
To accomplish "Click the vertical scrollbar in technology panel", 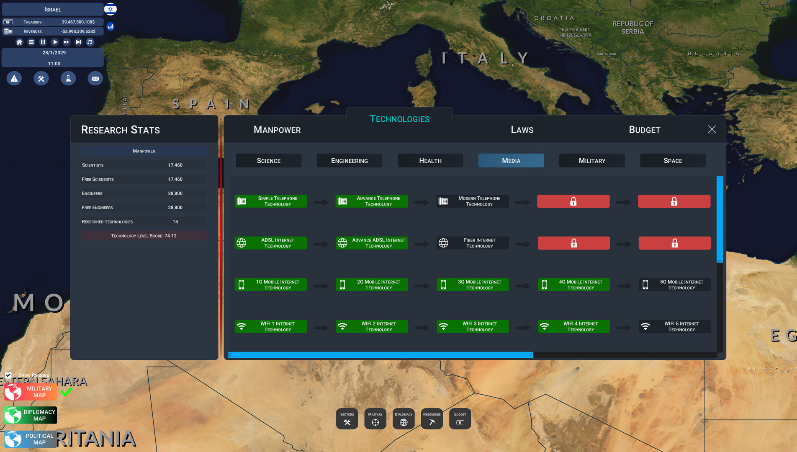I will (x=720, y=219).
